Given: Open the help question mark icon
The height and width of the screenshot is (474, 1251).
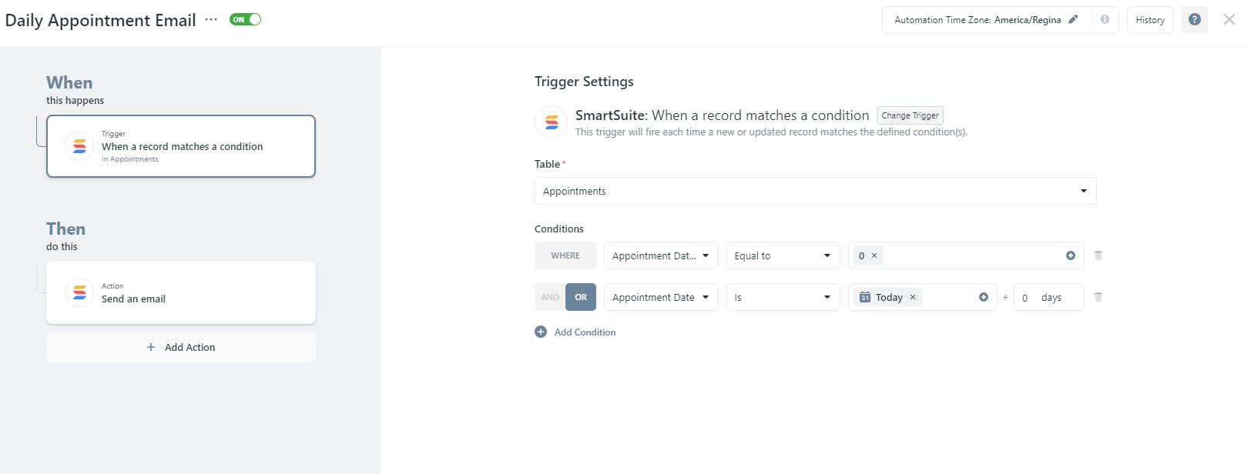Looking at the screenshot, I should coord(1194,20).
